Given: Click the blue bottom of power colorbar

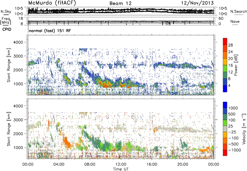Looking at the screenshot, I should (x=225, y=89).
